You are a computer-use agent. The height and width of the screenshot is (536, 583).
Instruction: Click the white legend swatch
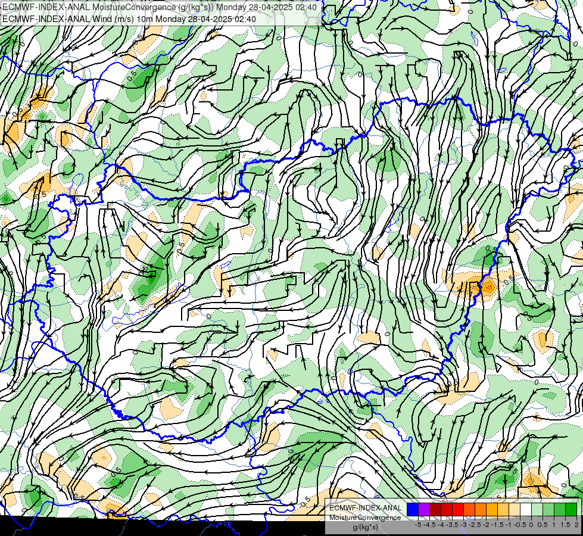point(526,509)
